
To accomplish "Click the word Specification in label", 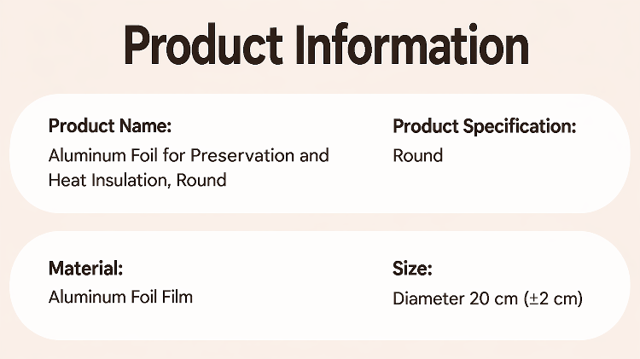I will pos(520,127).
